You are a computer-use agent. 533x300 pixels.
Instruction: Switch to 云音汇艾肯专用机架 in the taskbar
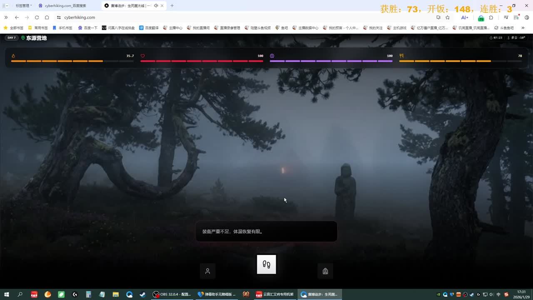pos(274,294)
